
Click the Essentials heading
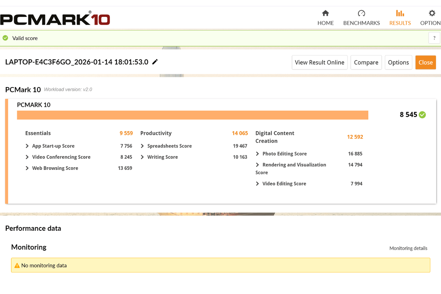(x=38, y=133)
